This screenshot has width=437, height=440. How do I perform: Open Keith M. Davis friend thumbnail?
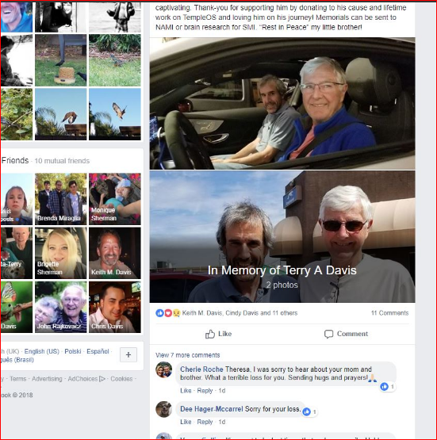tap(115, 253)
